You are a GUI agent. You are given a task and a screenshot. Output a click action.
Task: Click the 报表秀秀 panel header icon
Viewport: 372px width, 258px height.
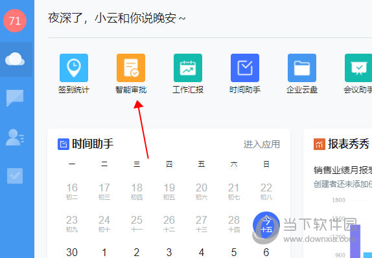320,144
